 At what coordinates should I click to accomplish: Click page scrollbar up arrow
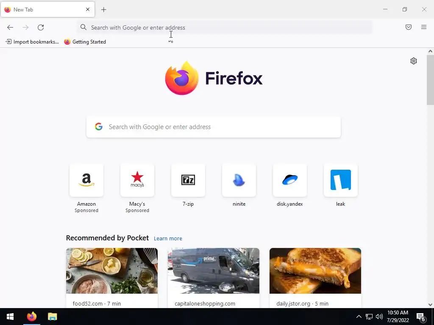click(x=430, y=51)
